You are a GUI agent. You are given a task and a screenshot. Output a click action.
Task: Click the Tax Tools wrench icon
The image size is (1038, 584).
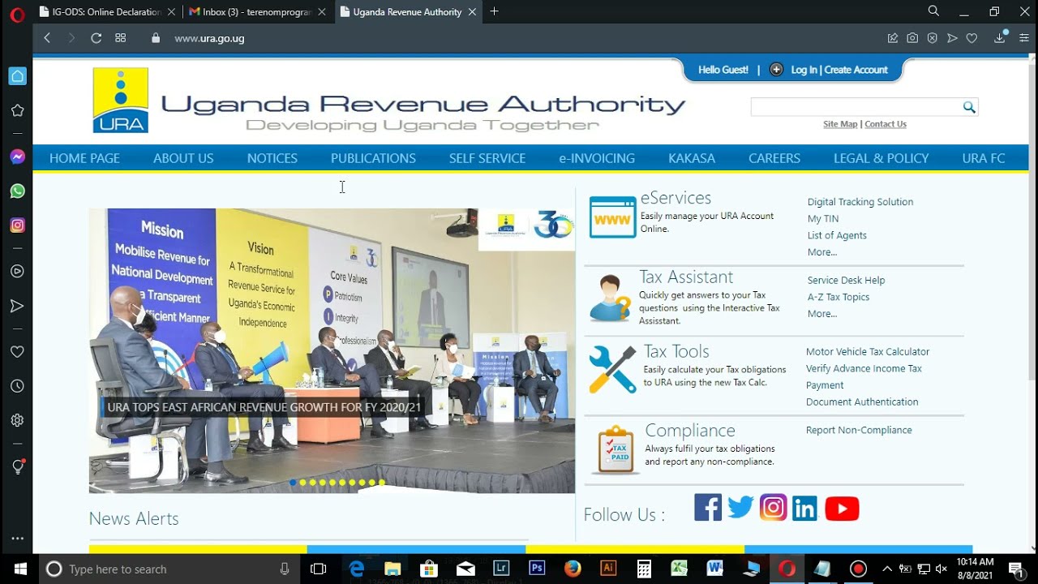612,370
